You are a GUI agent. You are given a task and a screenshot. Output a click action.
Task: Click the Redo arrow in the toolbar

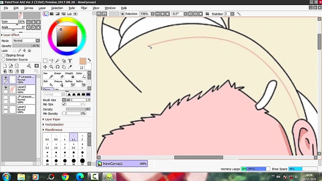104,14
